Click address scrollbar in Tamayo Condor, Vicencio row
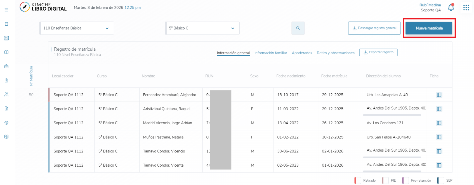This screenshot has height=185, width=474. pos(392,157)
